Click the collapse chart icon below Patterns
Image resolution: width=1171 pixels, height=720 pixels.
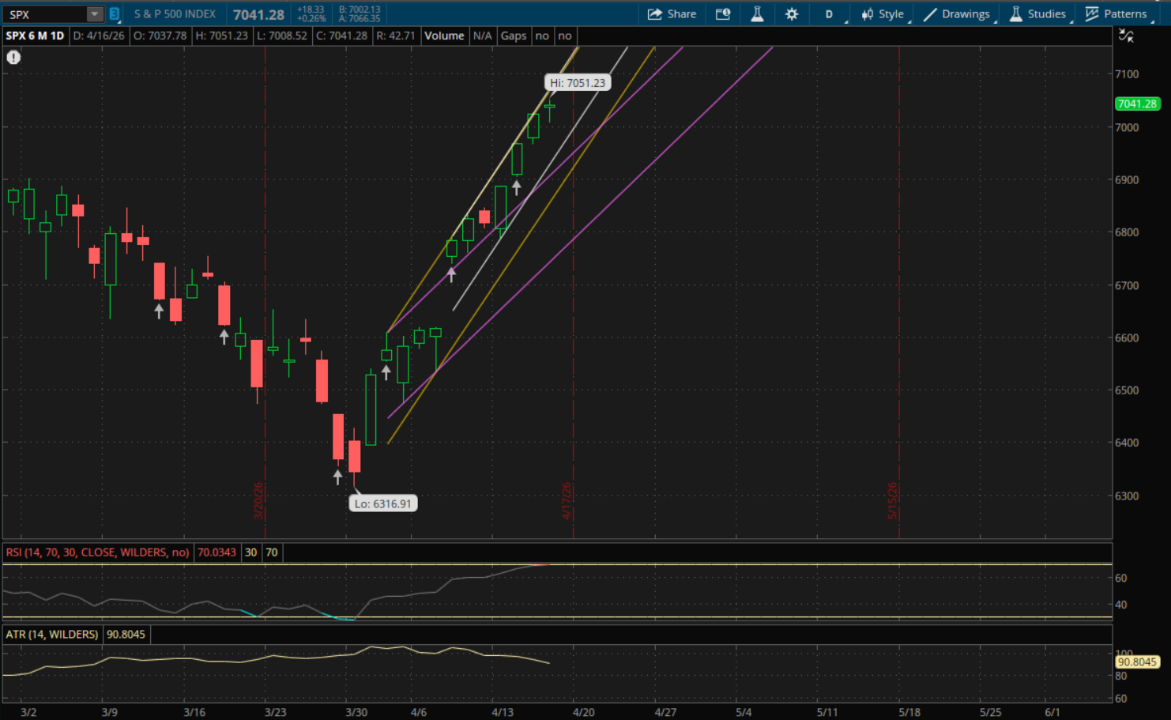tap(1126, 36)
